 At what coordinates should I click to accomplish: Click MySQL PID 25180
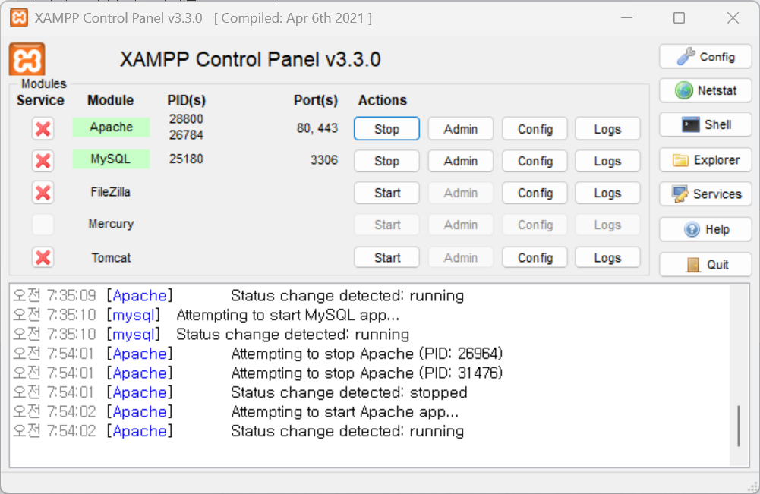point(186,159)
